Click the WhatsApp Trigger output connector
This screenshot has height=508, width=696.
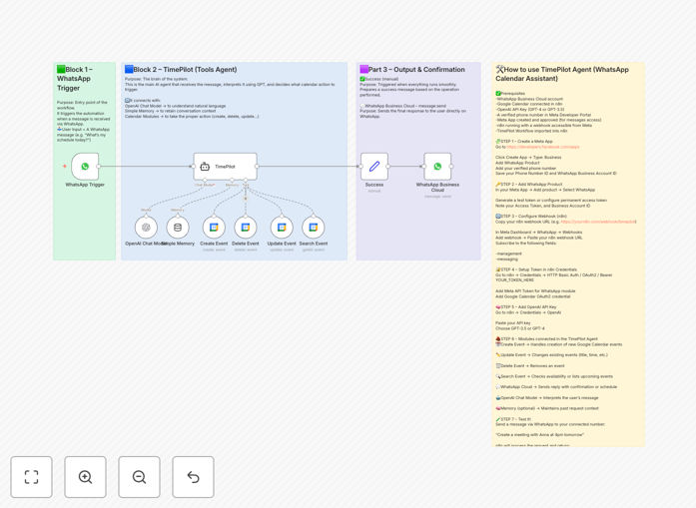tap(99, 167)
